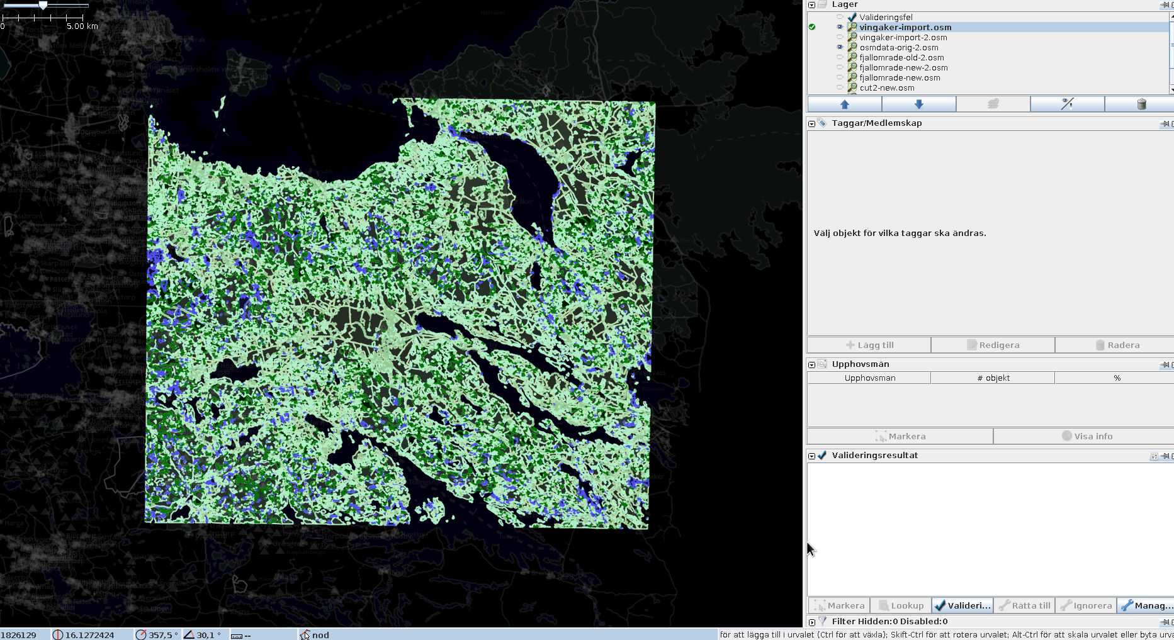Click the layer visibility/opacity button
The image size is (1174, 640).
click(x=1067, y=104)
